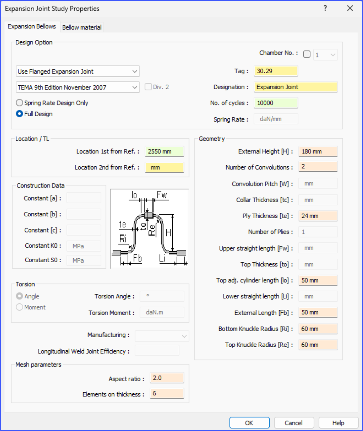Click the expansion joint diagram image
Viewport: 363px width, 431px height.
click(149, 229)
